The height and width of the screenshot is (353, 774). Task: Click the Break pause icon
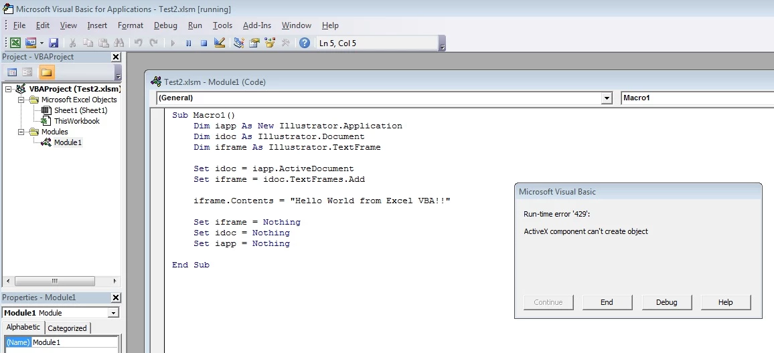[x=188, y=43]
